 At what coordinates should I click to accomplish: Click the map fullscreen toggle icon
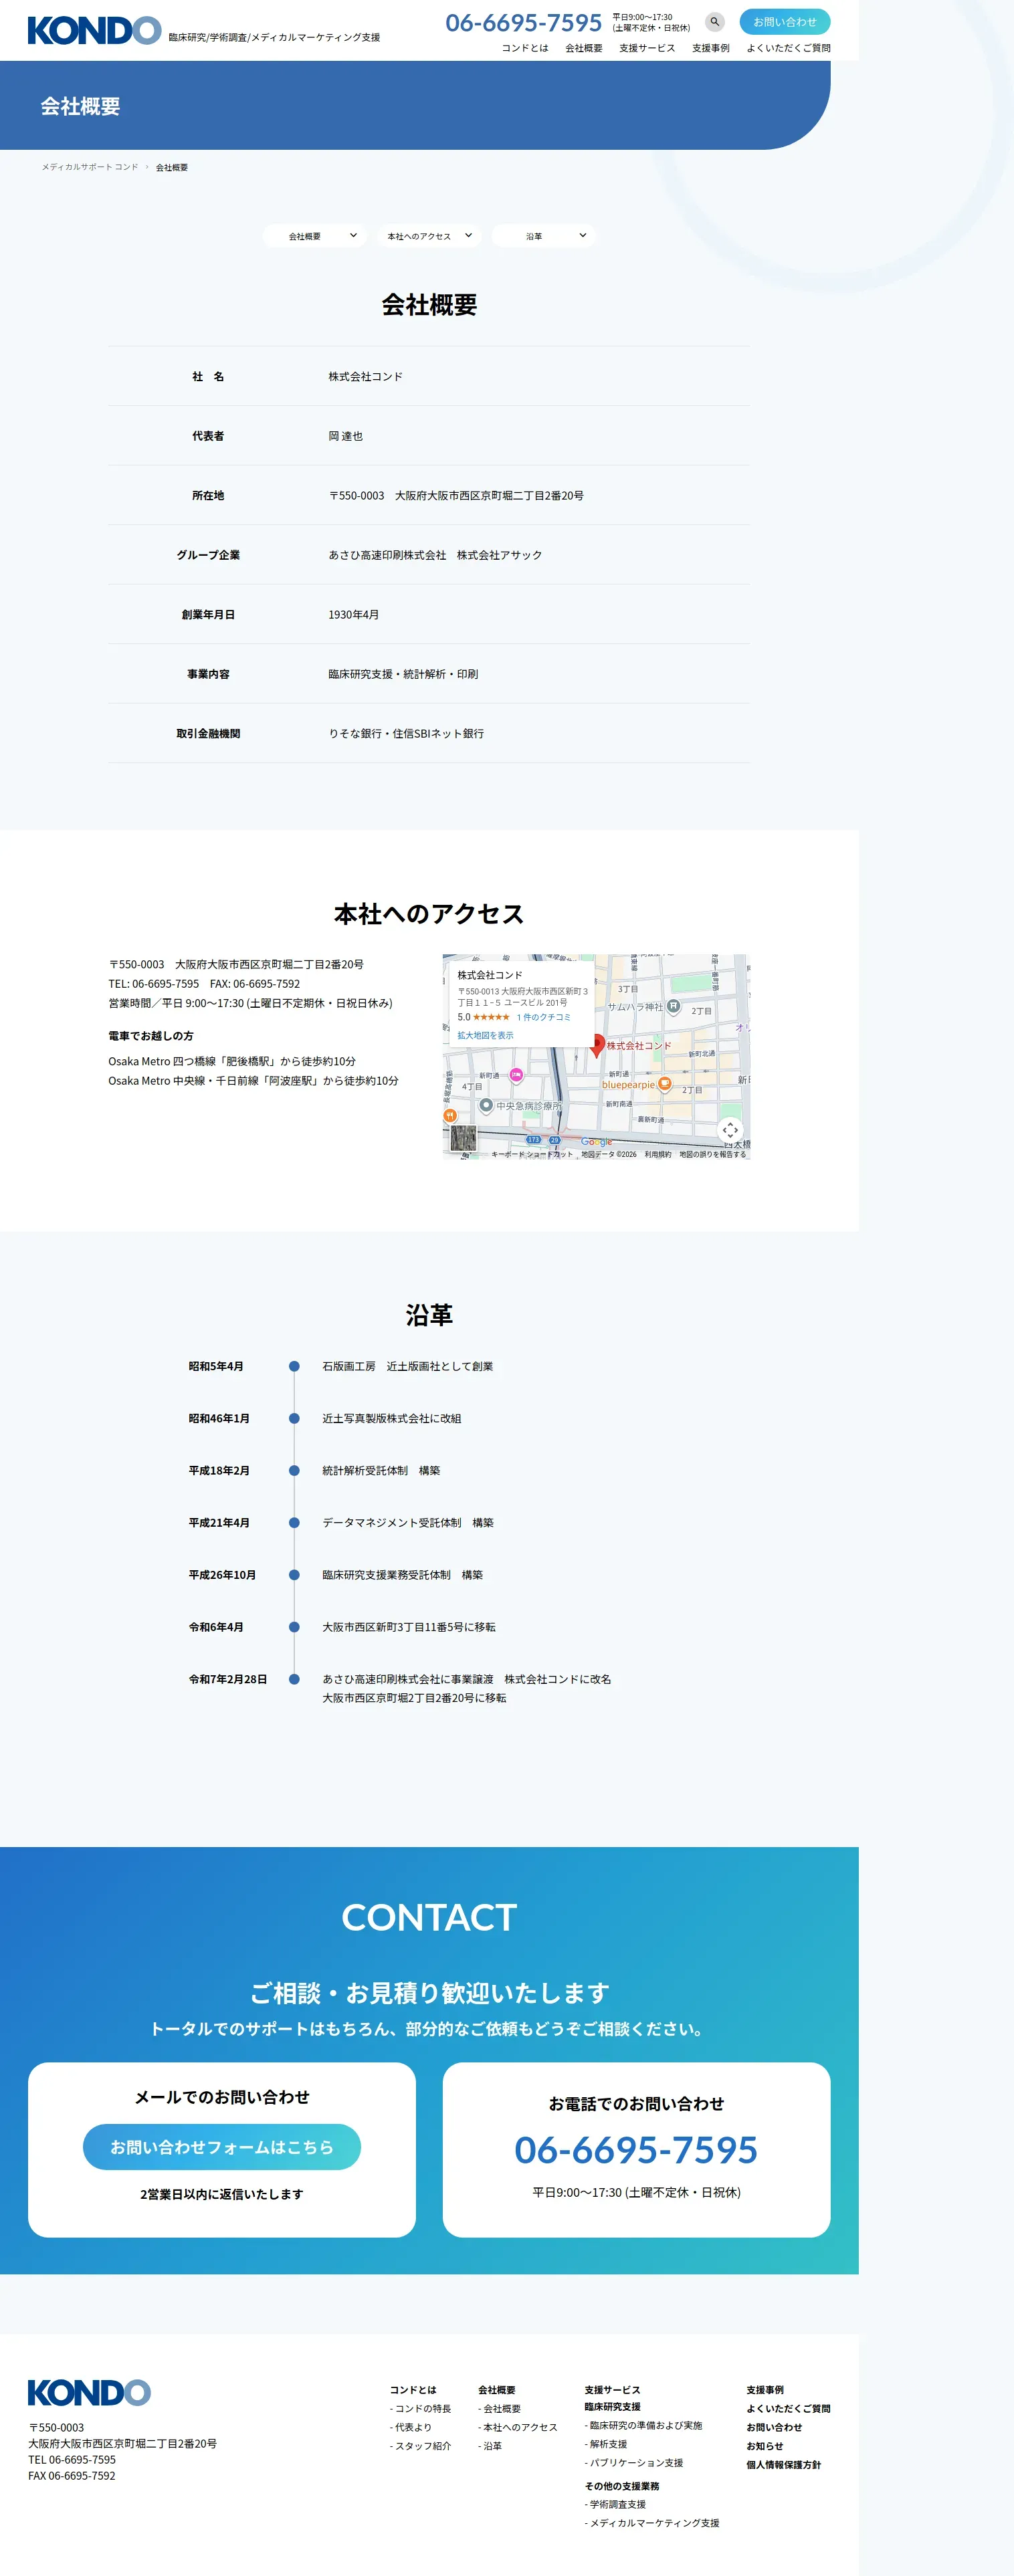click(730, 1130)
